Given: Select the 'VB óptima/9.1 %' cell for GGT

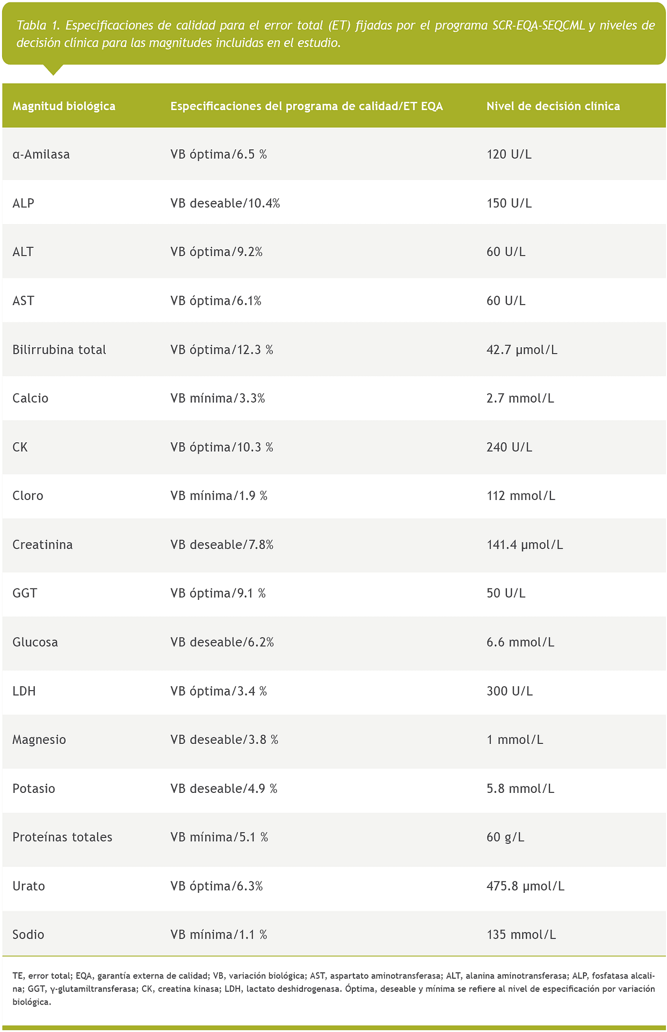Looking at the screenshot, I should click(218, 593).
